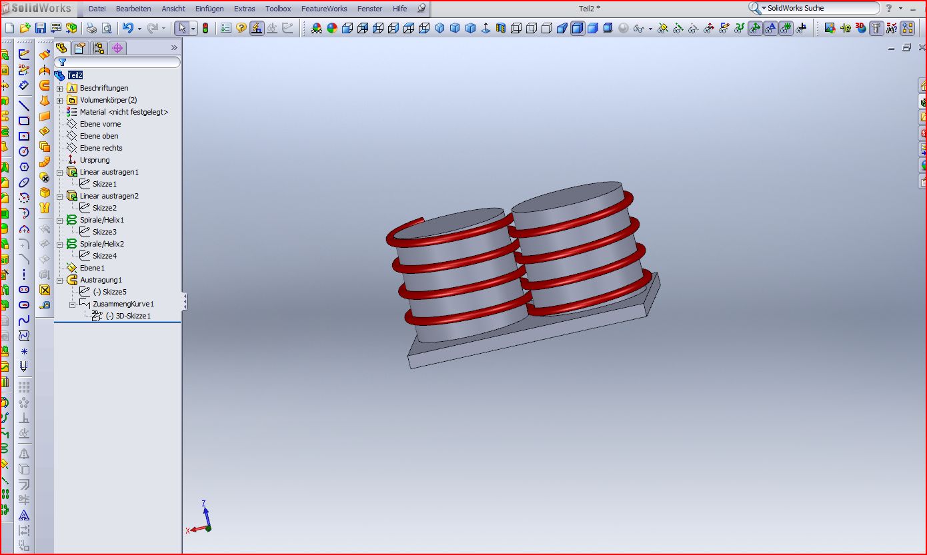The image size is (927, 555).
Task: Toggle the shadows in shaded mode button
Action: (x=608, y=28)
